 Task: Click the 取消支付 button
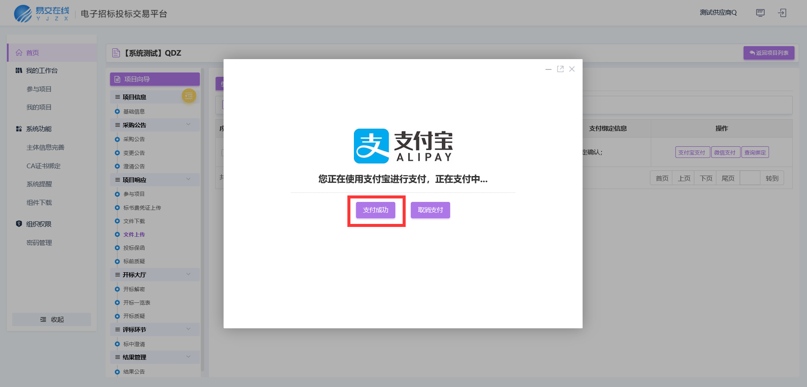430,210
